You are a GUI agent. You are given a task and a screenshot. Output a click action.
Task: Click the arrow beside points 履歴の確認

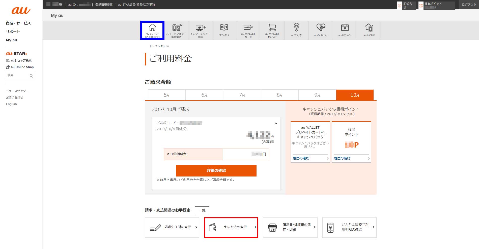click(x=369, y=158)
